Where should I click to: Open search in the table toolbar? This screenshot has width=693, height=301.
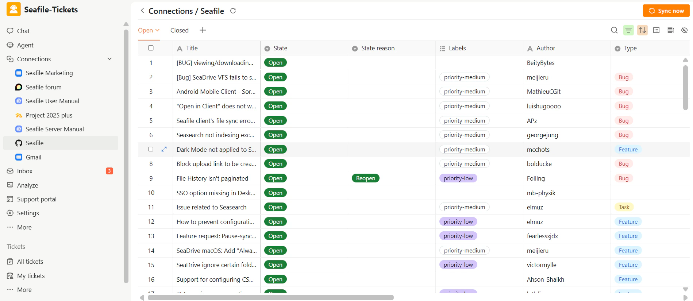[615, 30]
